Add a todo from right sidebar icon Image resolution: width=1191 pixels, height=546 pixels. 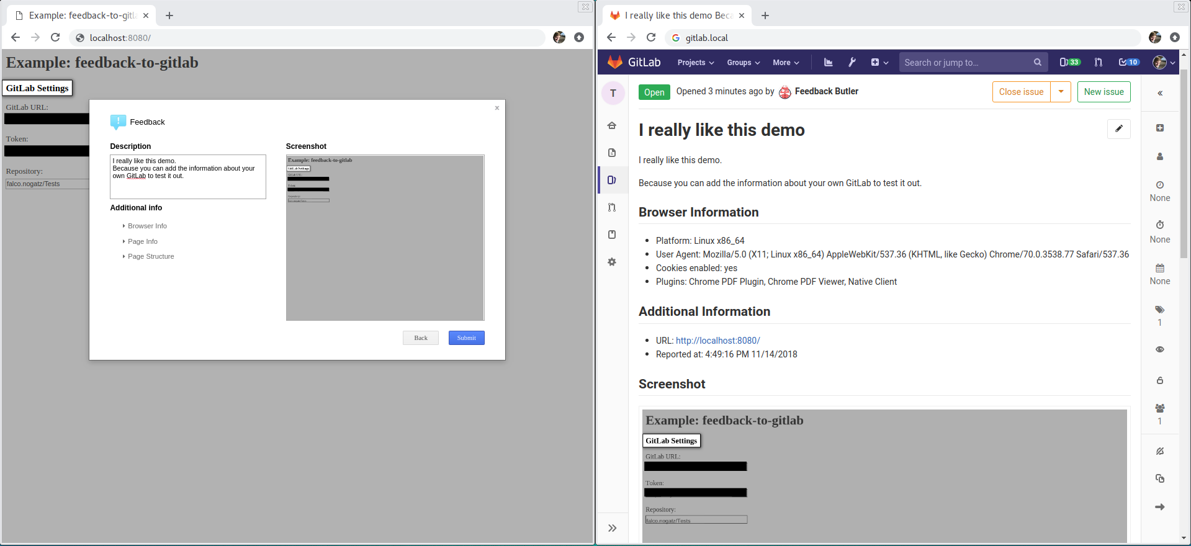pos(1160,128)
